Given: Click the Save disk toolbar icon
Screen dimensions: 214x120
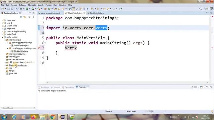Looking at the screenshot, I should 8,9.
